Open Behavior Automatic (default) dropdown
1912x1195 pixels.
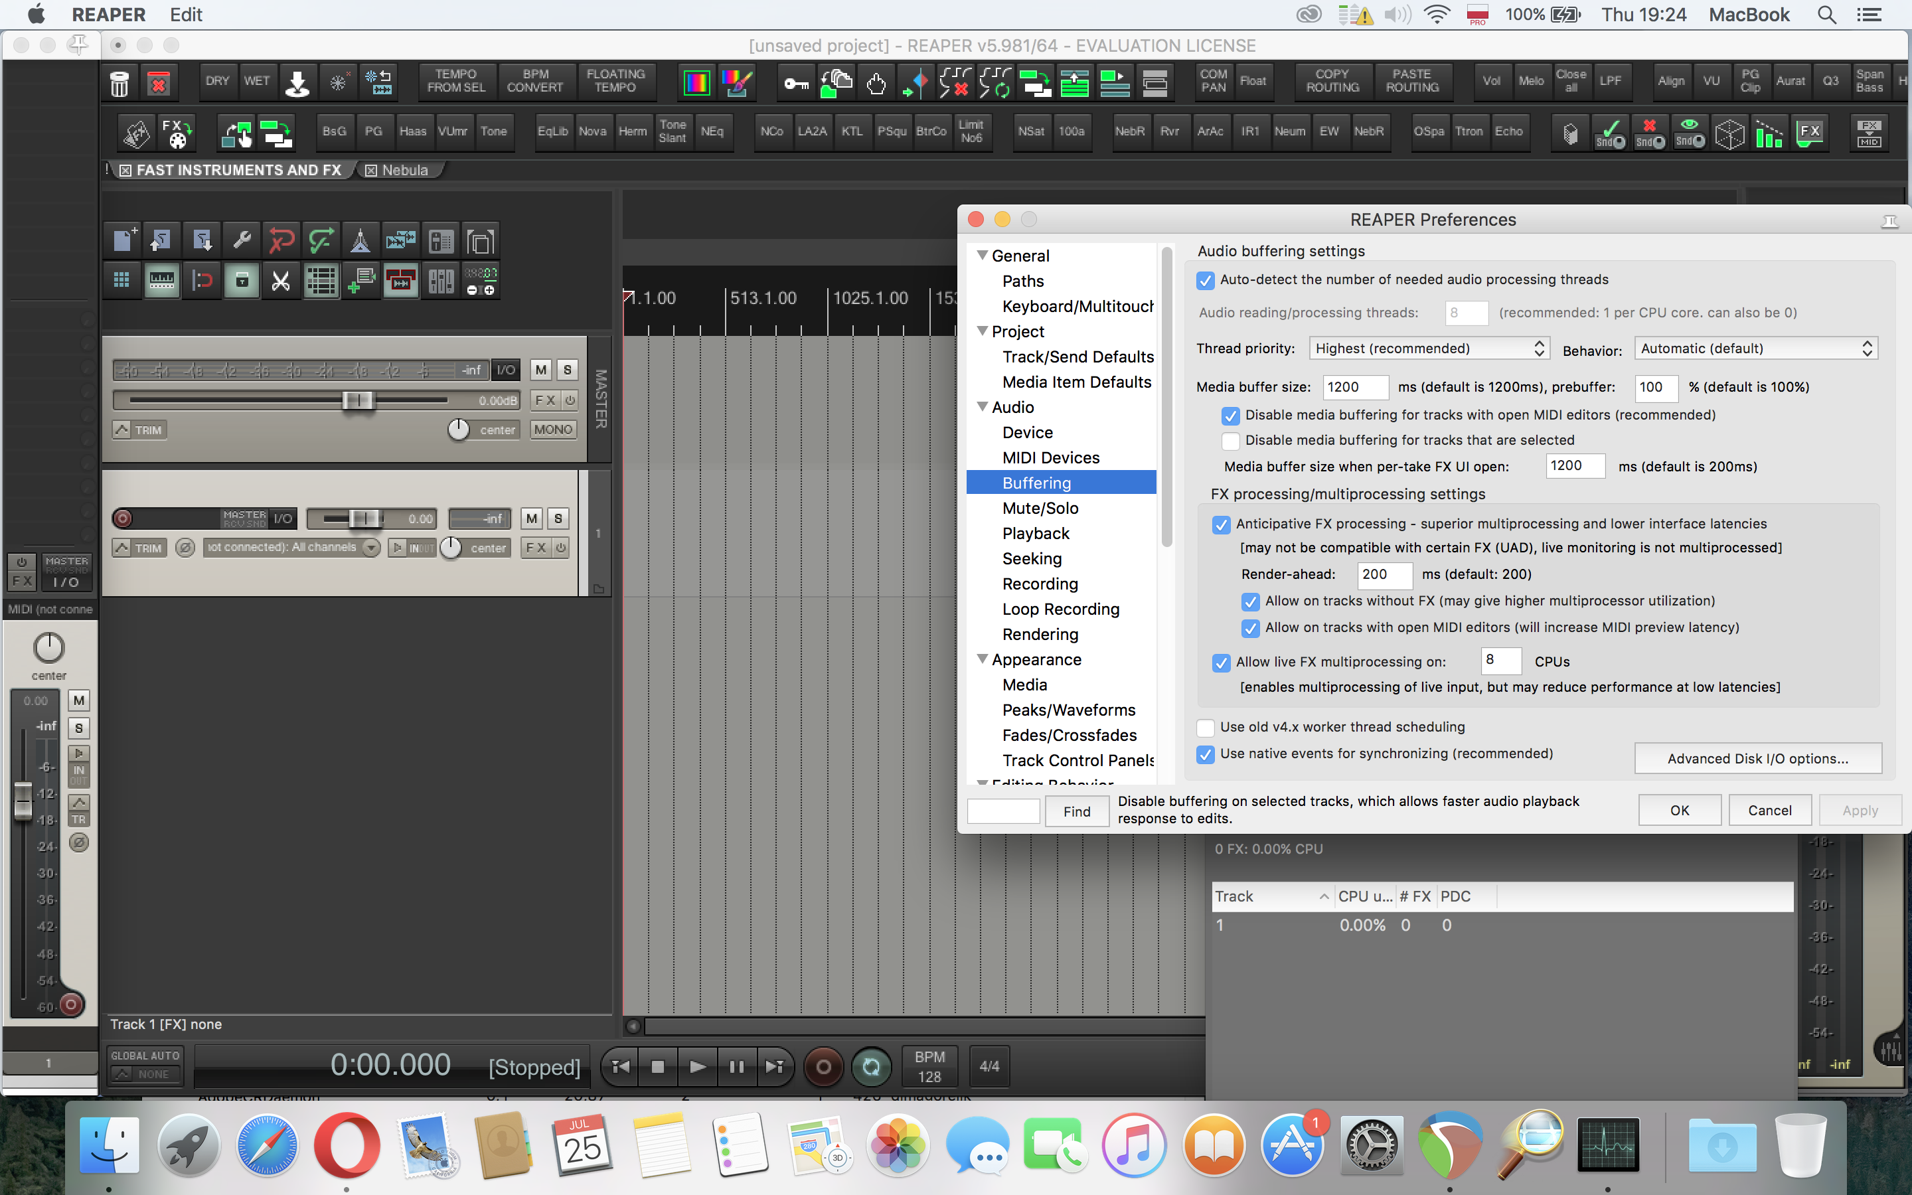[1755, 349]
